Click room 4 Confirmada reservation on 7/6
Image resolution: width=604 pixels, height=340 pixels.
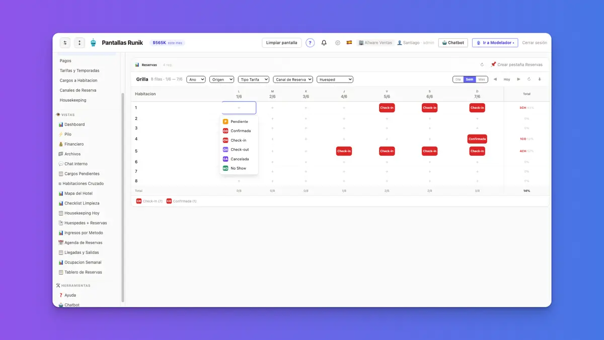tap(477, 139)
